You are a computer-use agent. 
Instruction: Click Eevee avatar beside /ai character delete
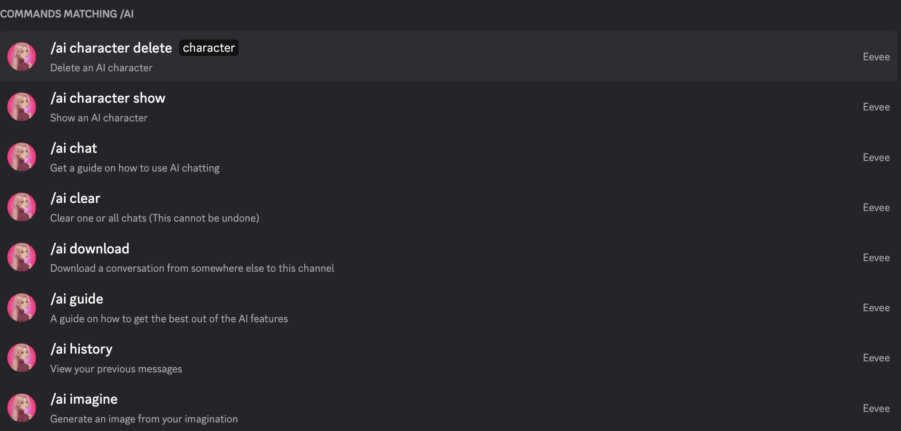[22, 57]
